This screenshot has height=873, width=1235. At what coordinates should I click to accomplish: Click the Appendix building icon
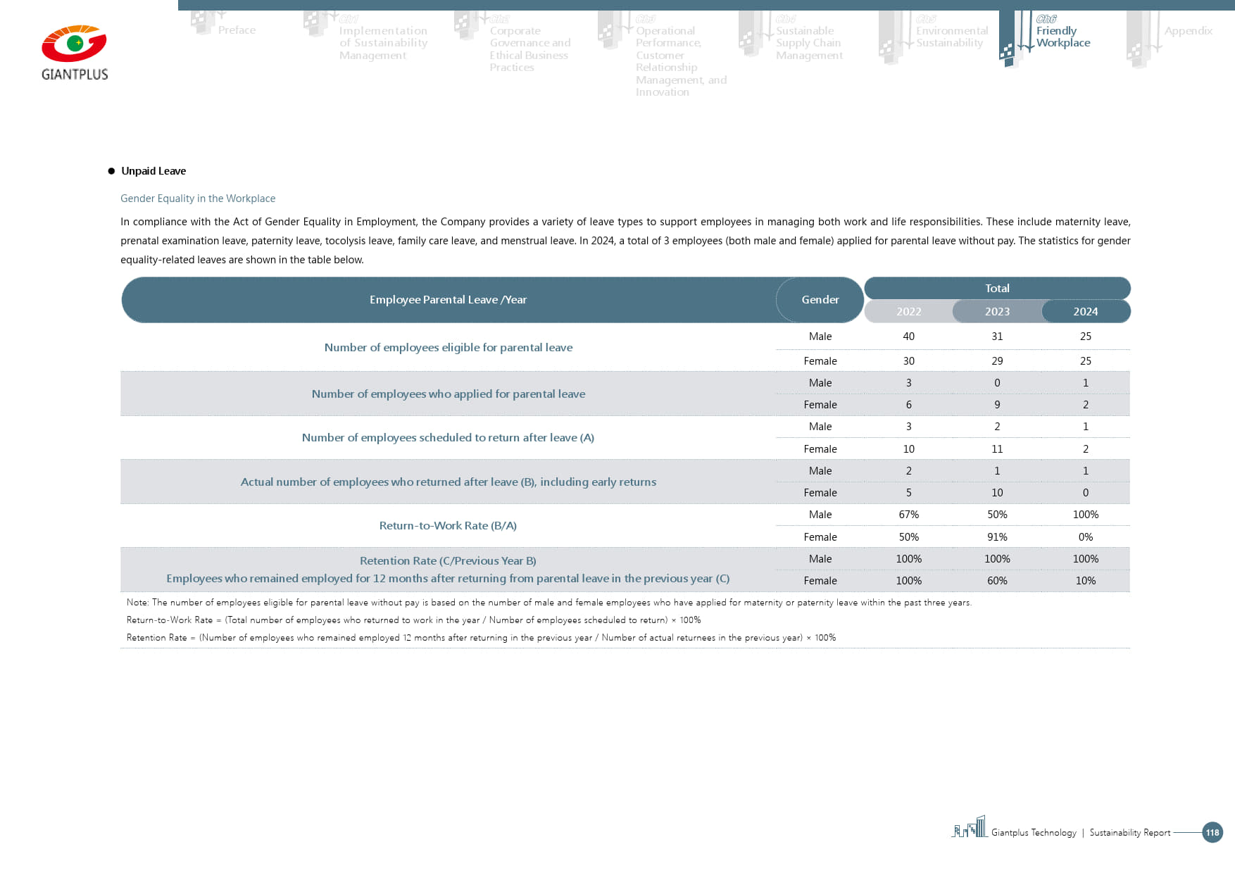tap(1141, 39)
